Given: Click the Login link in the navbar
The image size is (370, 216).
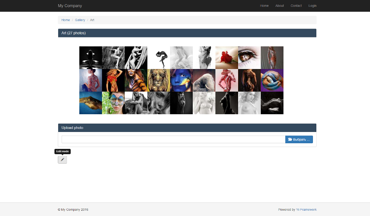Looking at the screenshot, I should point(313,6).
